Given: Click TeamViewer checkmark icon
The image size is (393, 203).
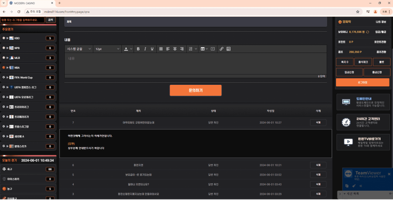Looking at the screenshot, I should 354,186.
